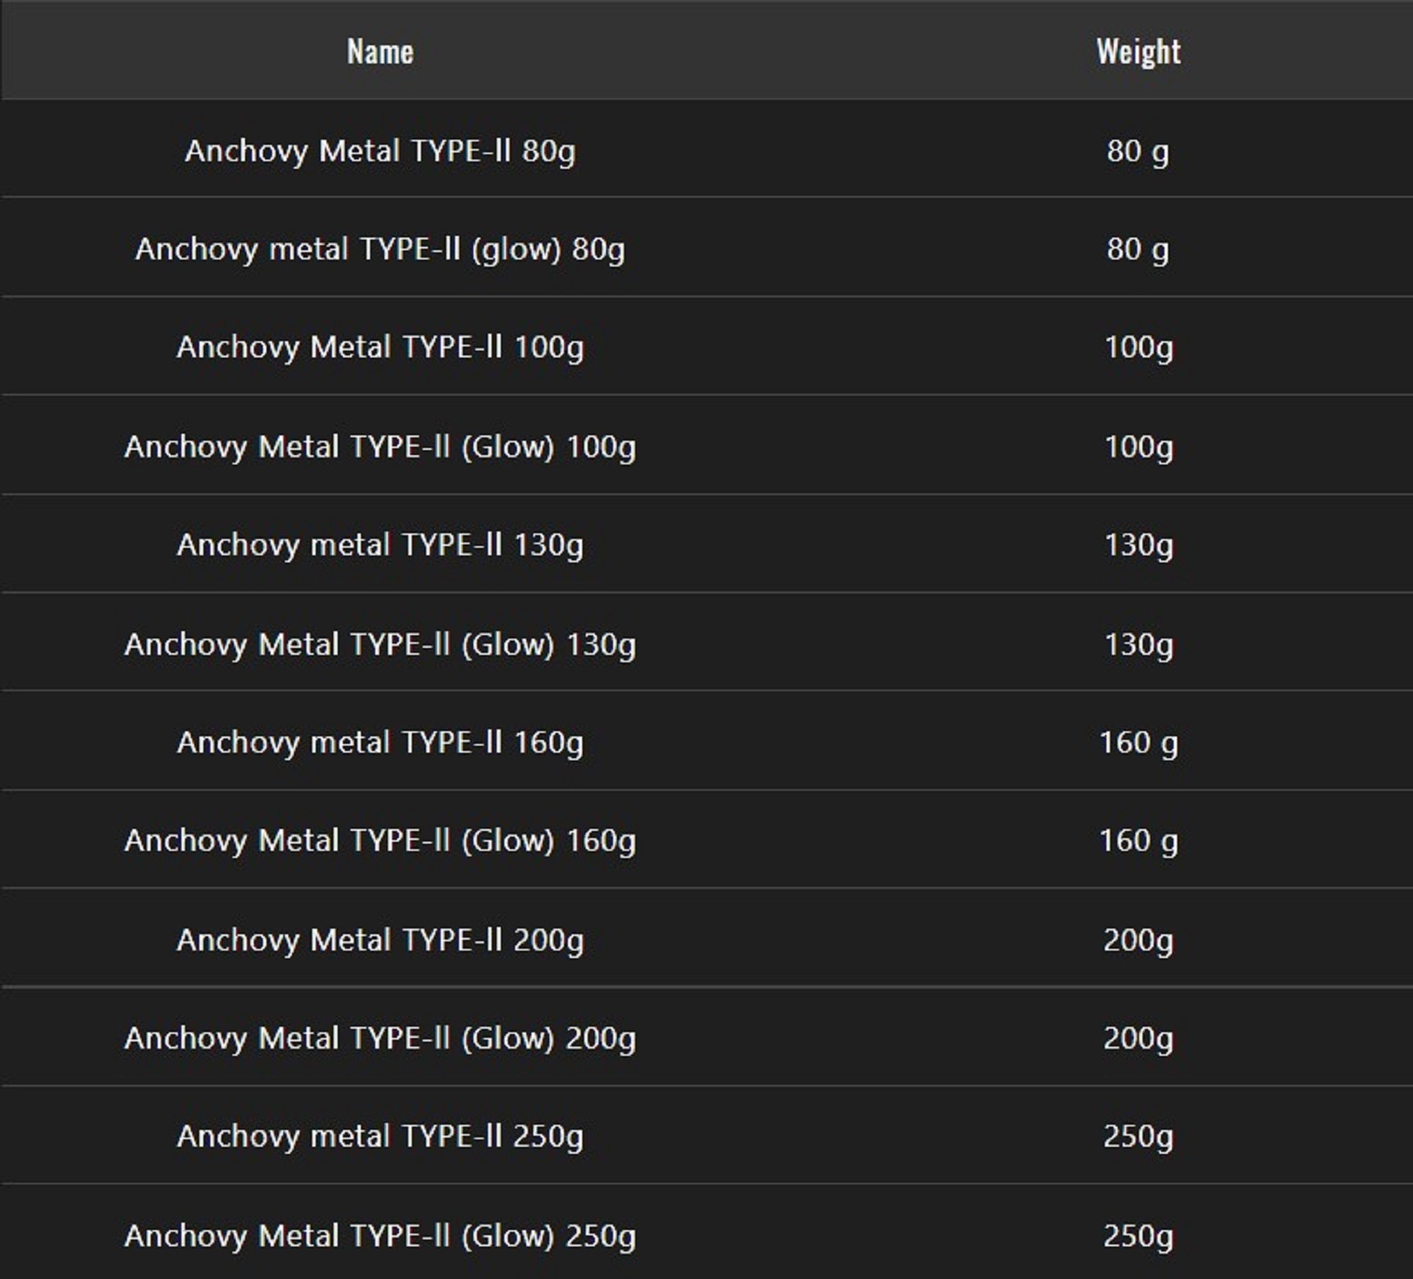Select Anchovy metal TYPE-II 130g name

coord(380,545)
